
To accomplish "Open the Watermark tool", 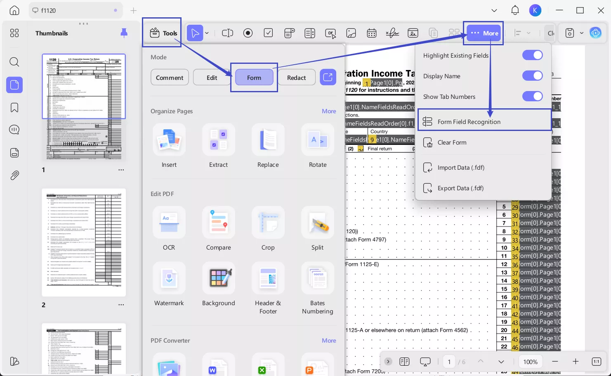I will click(169, 278).
